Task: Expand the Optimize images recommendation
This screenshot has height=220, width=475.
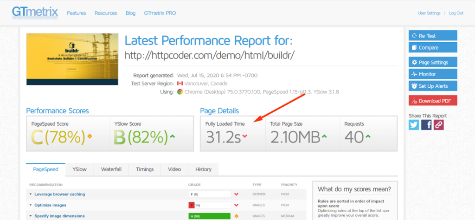Action: pos(50,205)
